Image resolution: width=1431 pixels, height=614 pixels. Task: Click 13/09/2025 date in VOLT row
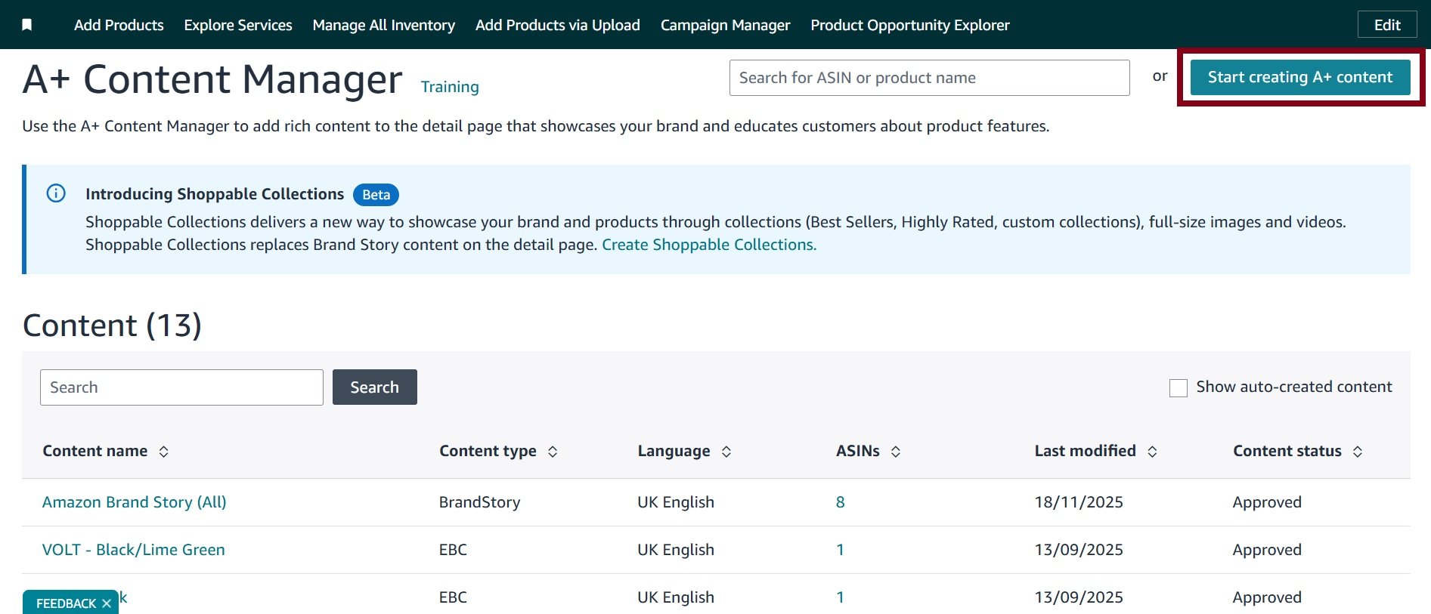[1079, 550]
